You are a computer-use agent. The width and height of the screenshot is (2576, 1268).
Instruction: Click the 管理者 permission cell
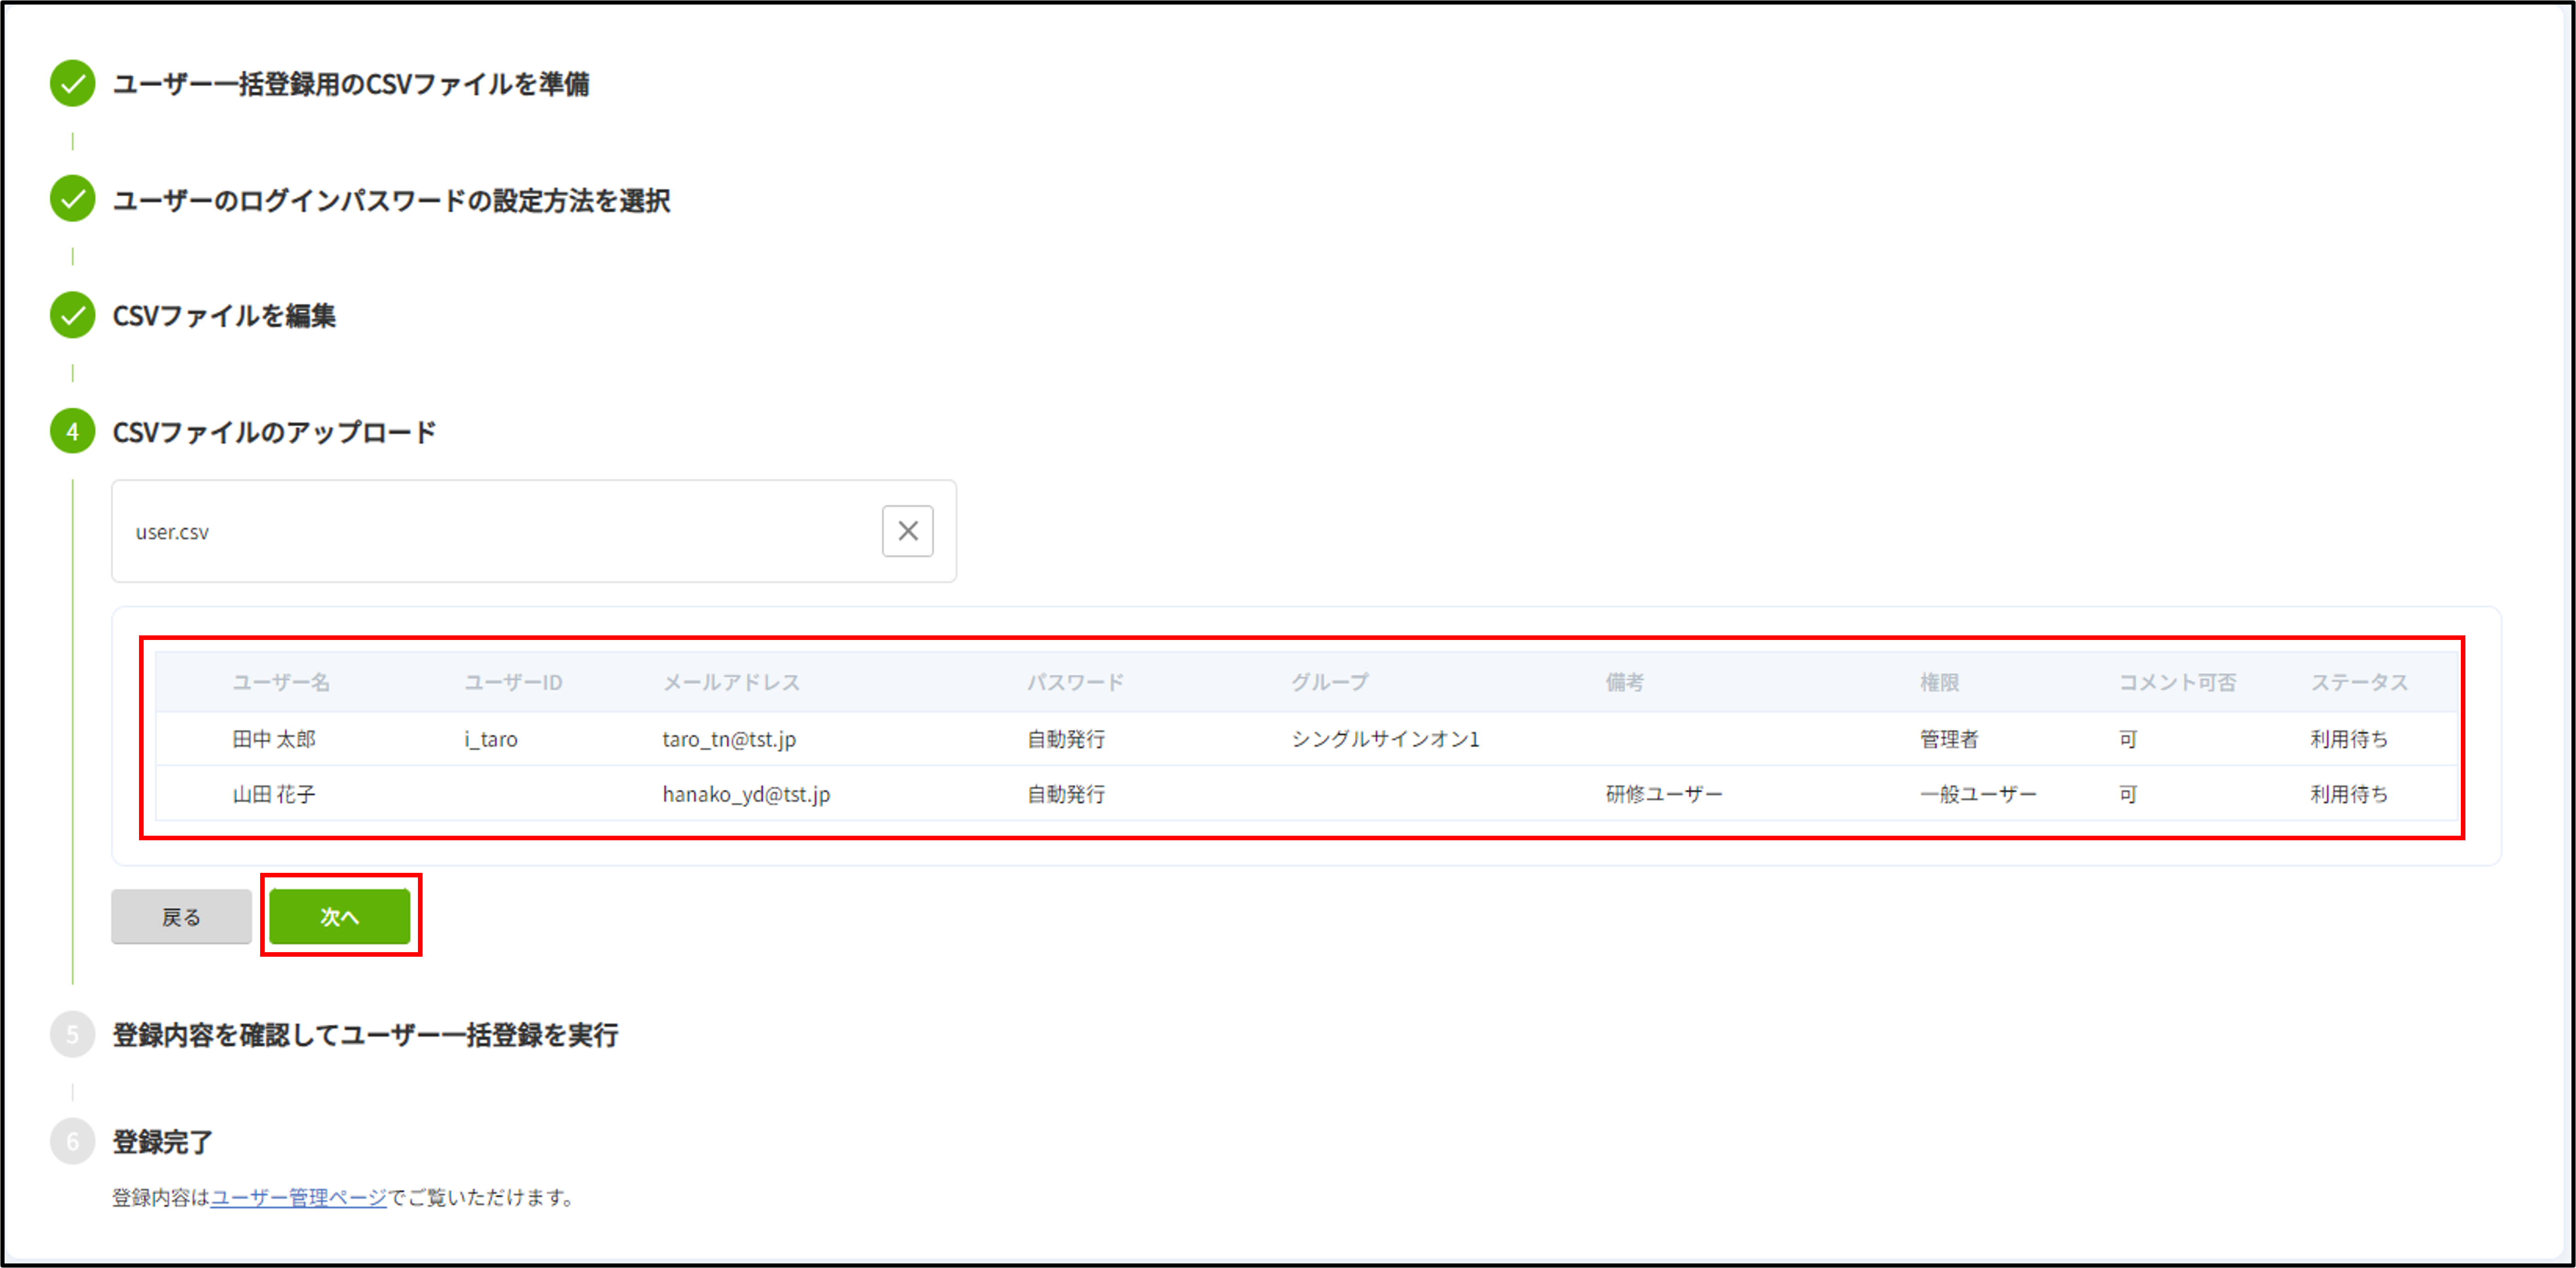point(1949,739)
